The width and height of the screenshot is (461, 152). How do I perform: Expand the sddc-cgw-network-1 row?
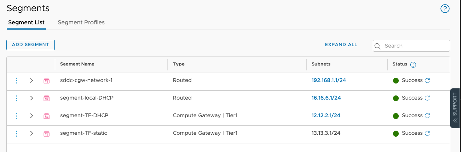tap(32, 80)
